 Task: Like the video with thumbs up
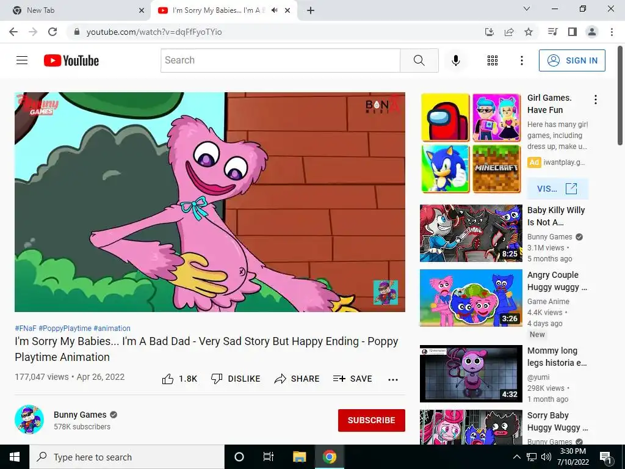(x=179, y=379)
